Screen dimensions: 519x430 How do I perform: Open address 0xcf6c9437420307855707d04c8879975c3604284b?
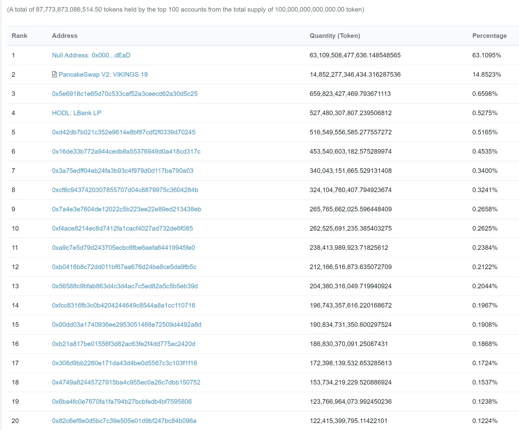125,190
